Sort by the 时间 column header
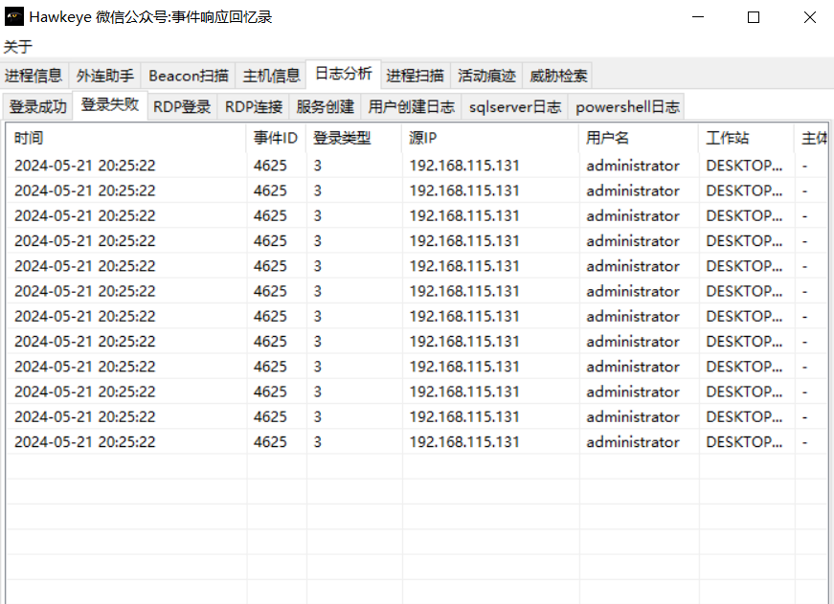Viewport: 834px width, 604px height. (x=126, y=138)
